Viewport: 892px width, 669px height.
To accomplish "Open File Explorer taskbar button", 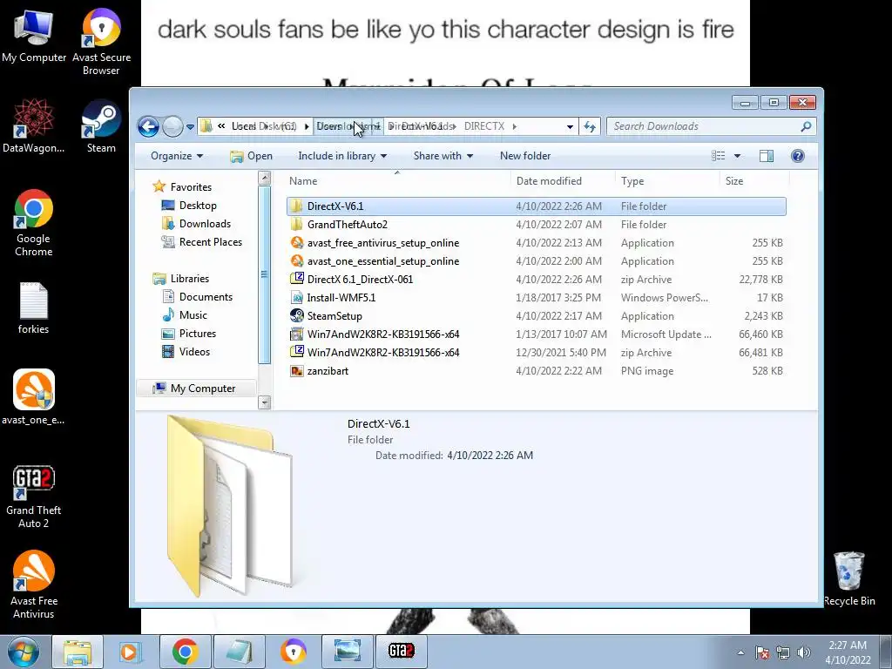I will 78,652.
